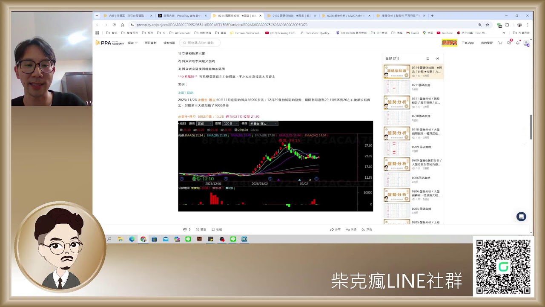Click the yellow promo banner button in header
Screen dimensions: 545x307
click(450, 43)
